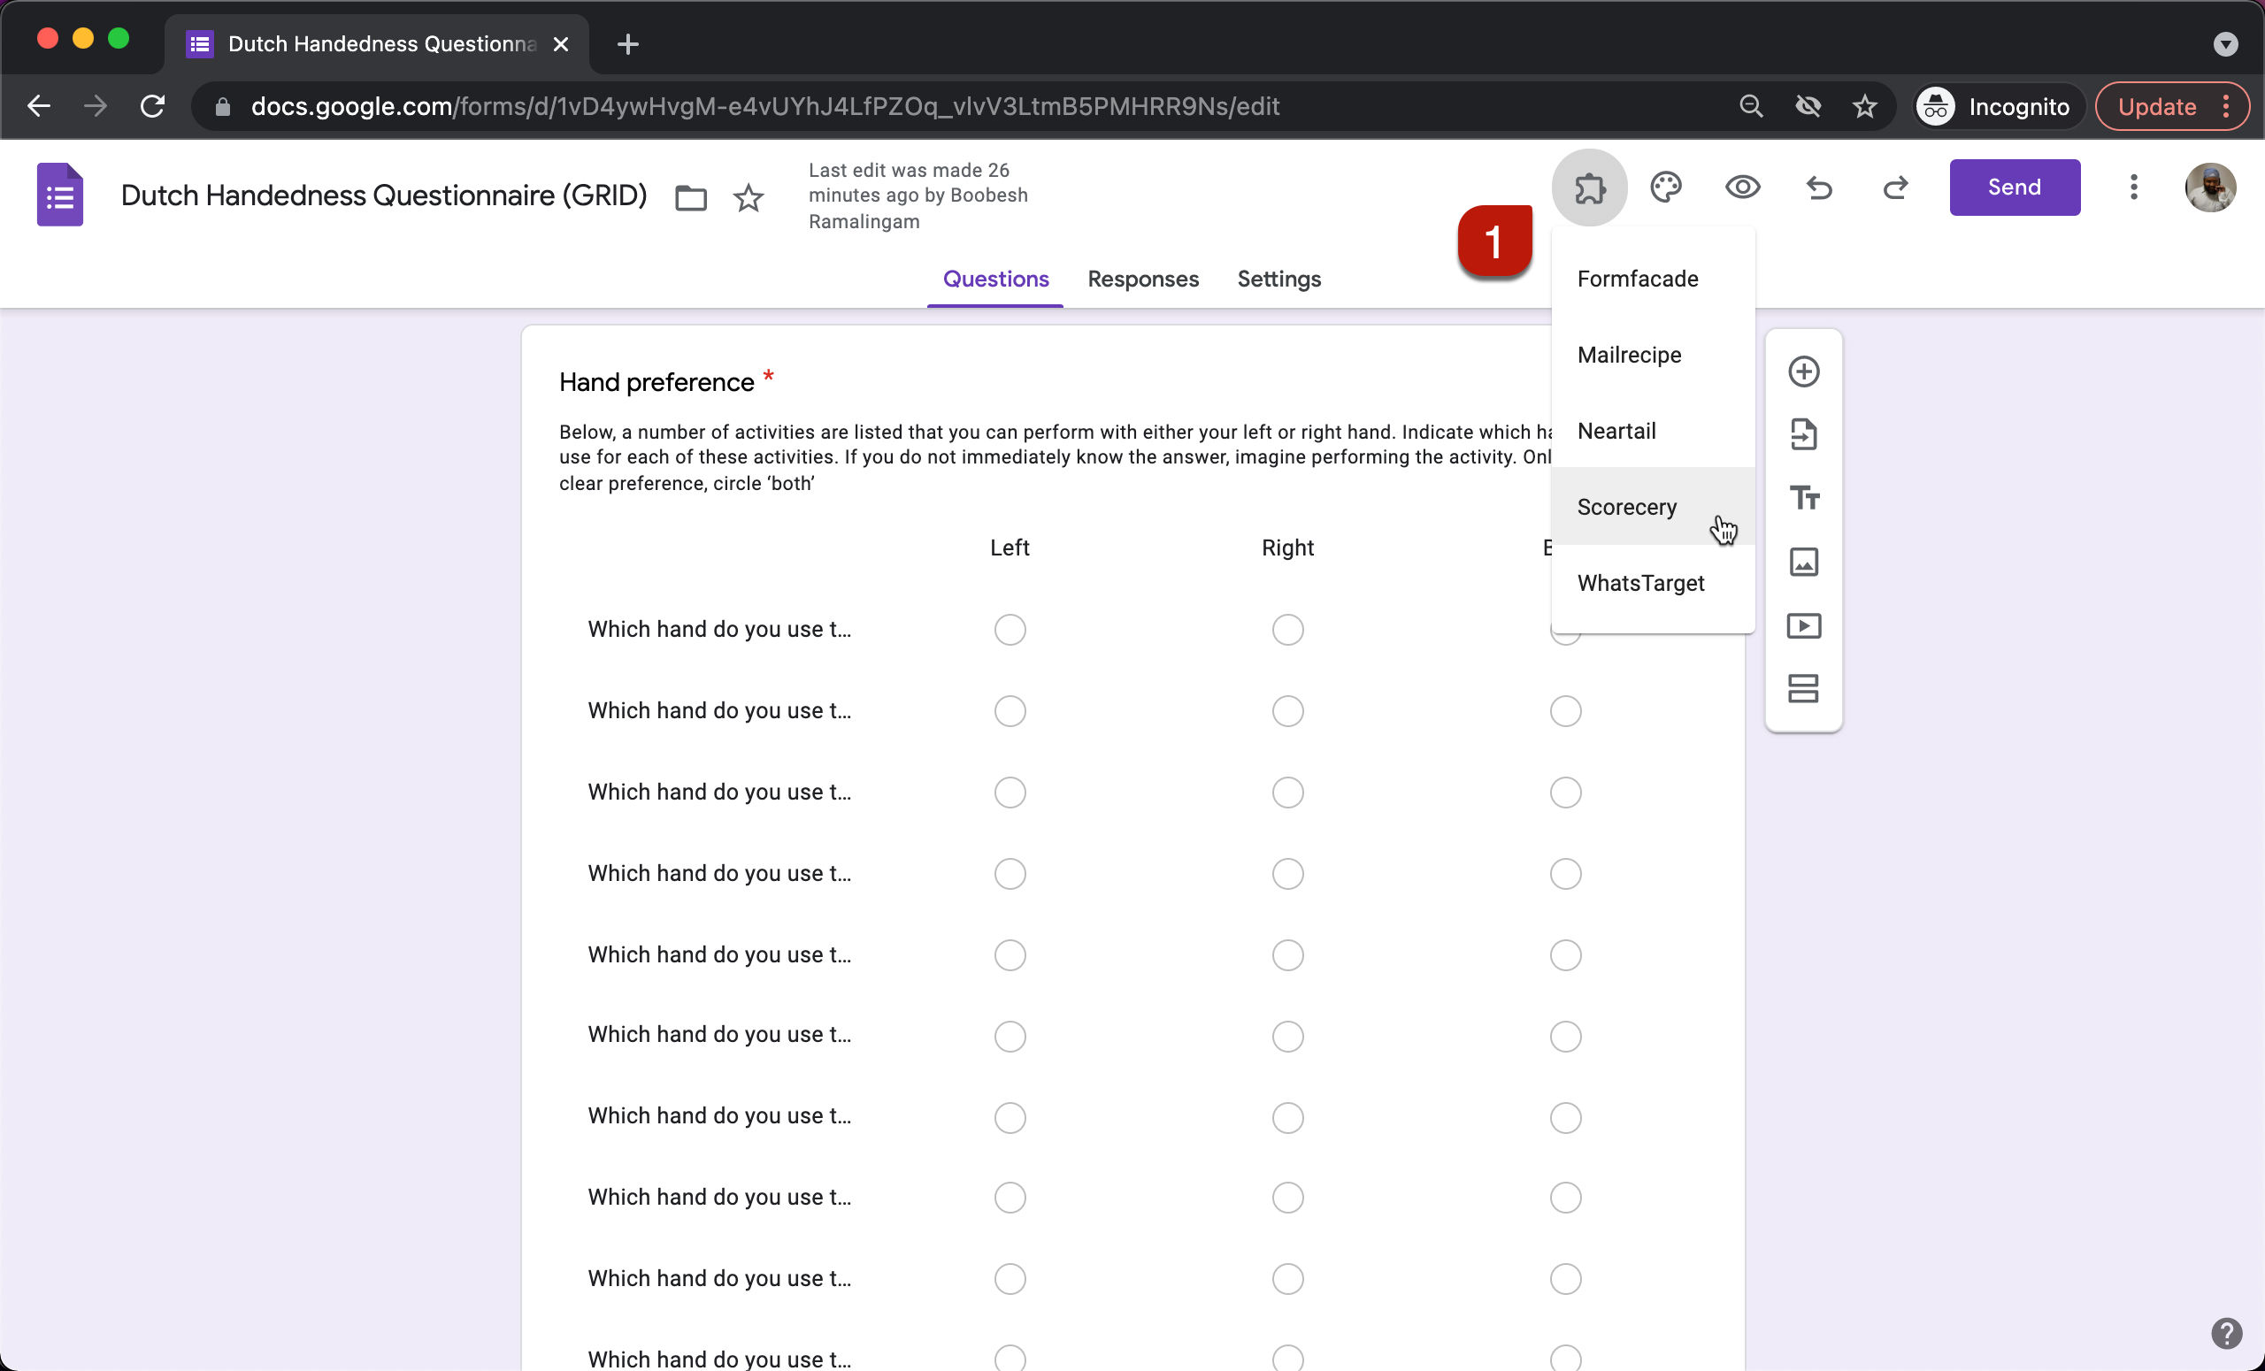Add a question with the plus icon
This screenshot has height=1371, width=2265.
1803,372
